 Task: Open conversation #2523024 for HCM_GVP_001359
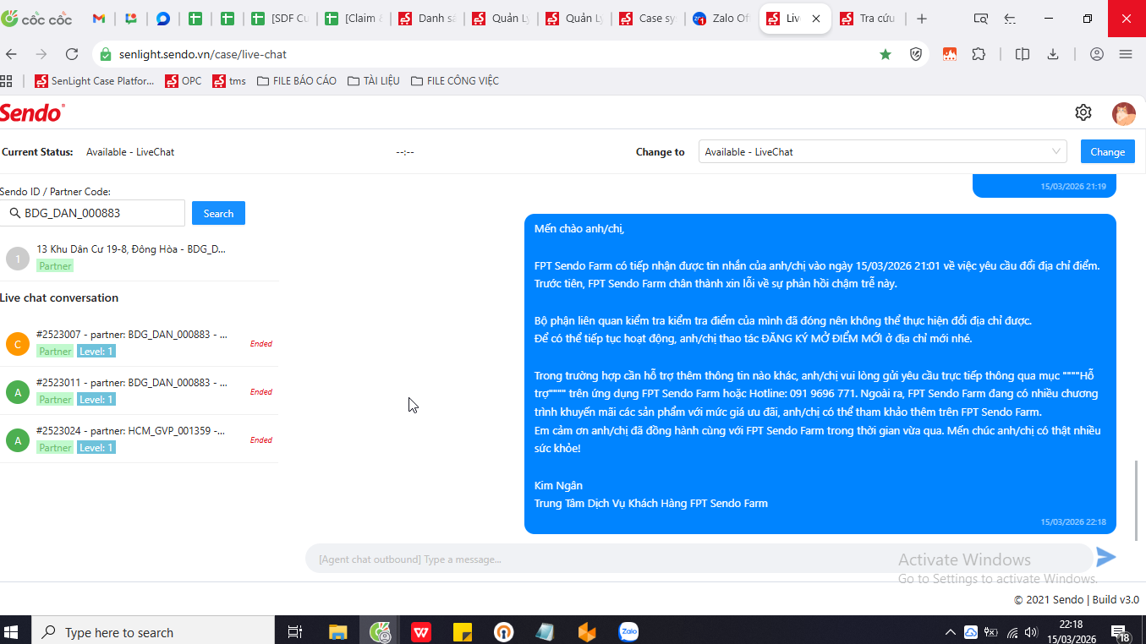(139, 439)
